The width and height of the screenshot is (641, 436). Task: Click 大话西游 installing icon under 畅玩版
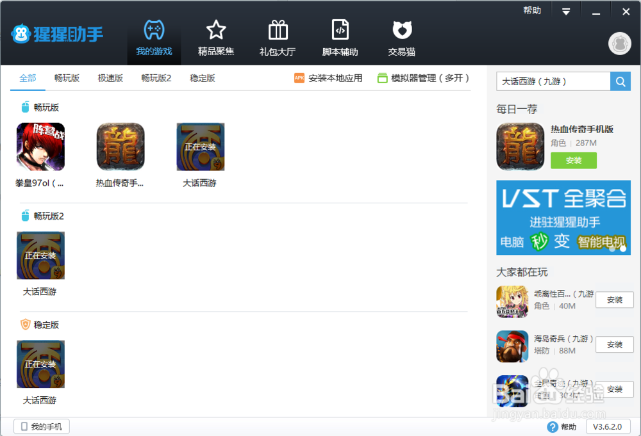tap(200, 147)
